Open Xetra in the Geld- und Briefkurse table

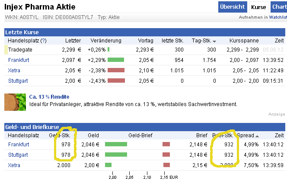coord(14,165)
